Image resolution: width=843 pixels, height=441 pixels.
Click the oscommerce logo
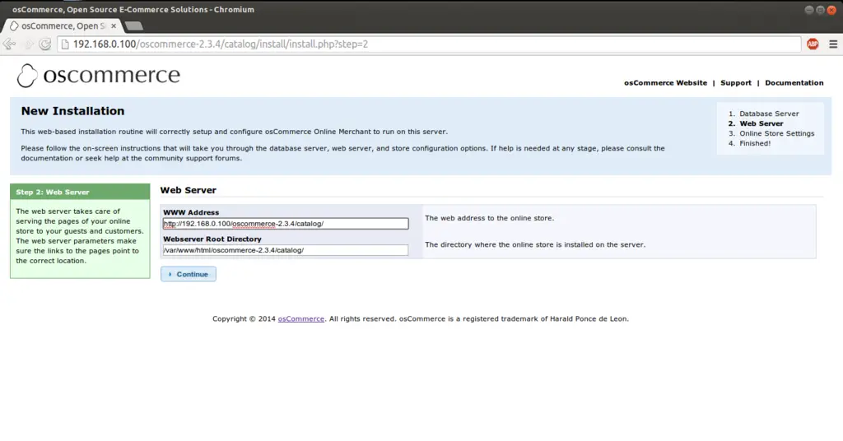tap(99, 75)
